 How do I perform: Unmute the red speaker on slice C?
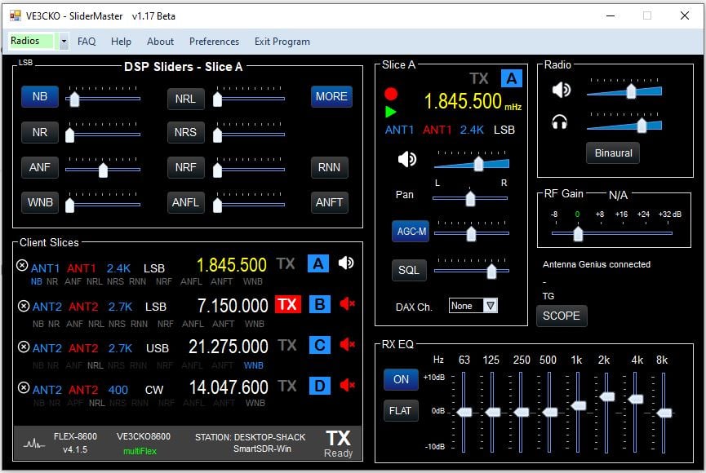[x=347, y=344]
